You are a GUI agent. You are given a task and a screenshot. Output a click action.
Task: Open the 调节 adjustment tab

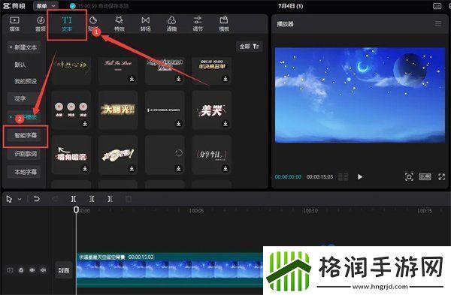coord(198,24)
